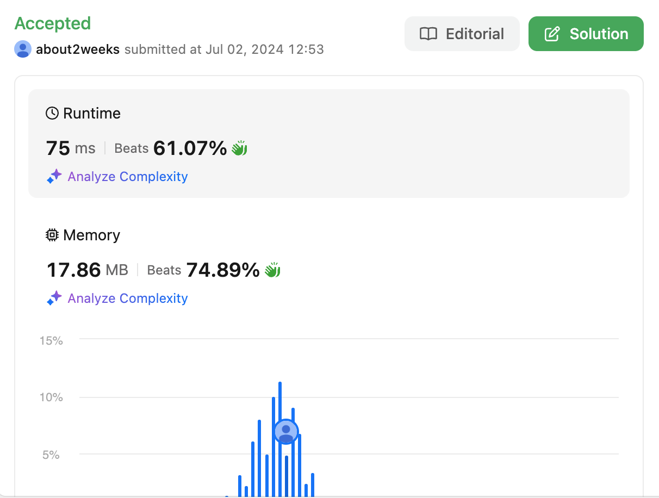Click the sparkle icon under Runtime stats
This screenshot has width=659, height=498.
(x=54, y=176)
